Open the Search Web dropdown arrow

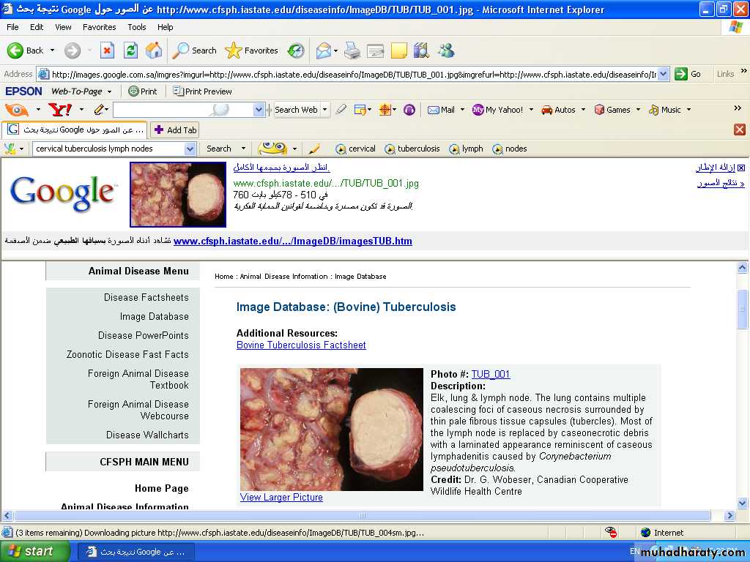click(324, 110)
